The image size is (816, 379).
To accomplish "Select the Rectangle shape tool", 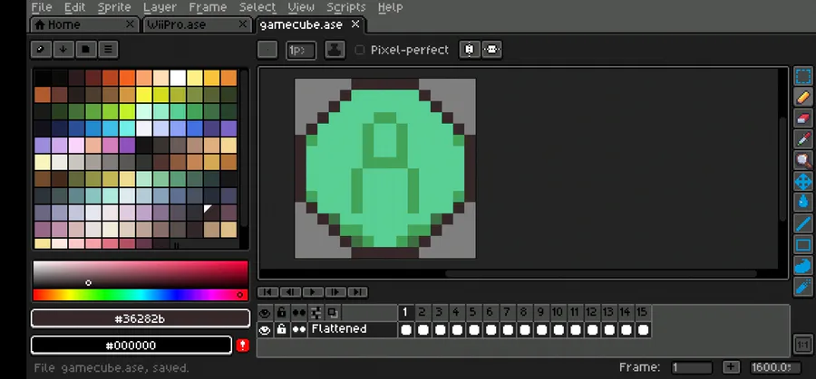I will (803, 244).
